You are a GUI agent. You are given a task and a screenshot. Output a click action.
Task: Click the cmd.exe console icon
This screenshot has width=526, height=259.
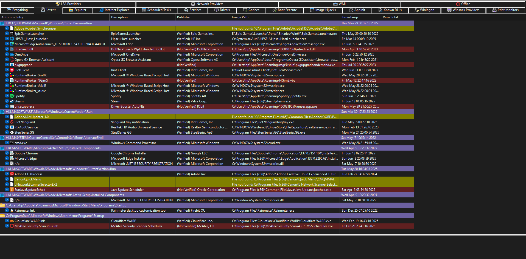coord(12,143)
